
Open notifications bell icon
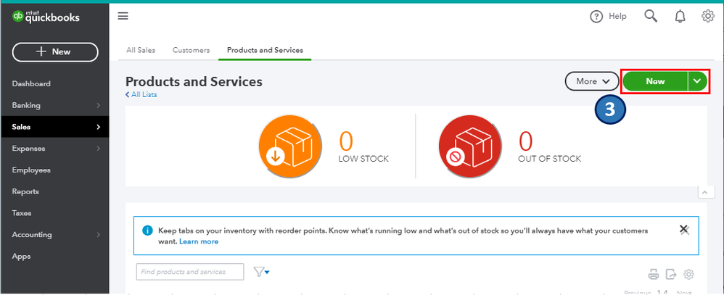coord(680,16)
